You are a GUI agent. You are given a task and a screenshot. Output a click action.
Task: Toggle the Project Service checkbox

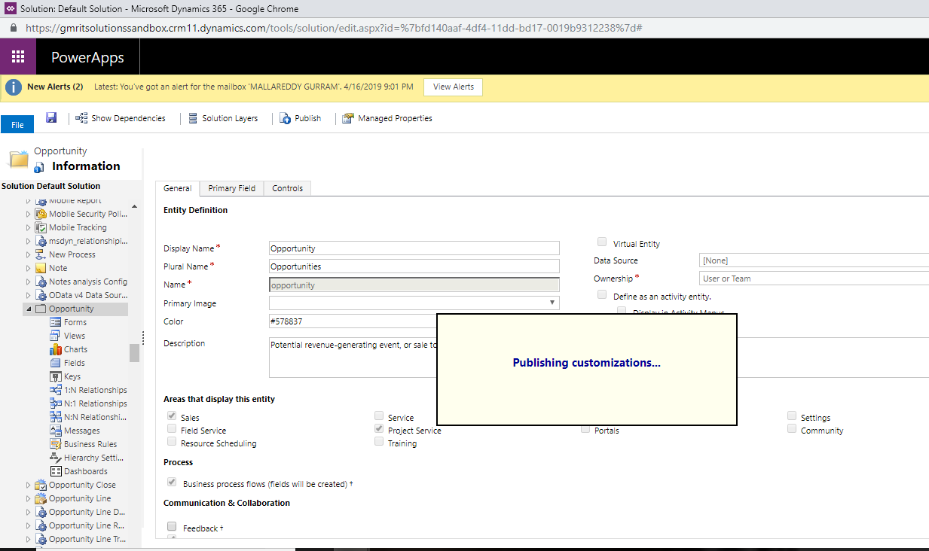click(379, 428)
